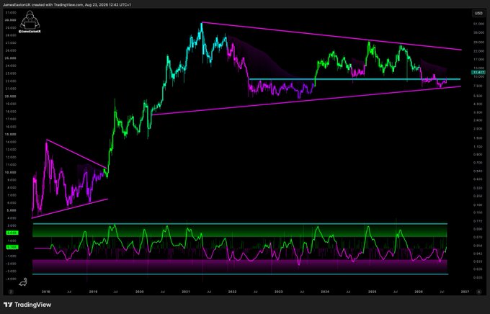
Task: Click 20.000 on the left price scale
Action: click(11, 97)
